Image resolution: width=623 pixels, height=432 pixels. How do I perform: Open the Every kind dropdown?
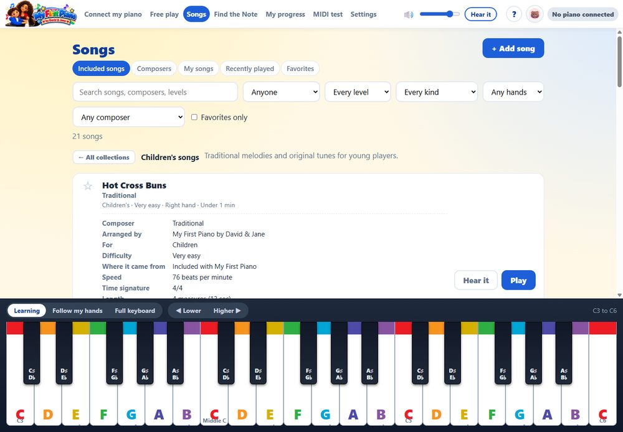437,92
